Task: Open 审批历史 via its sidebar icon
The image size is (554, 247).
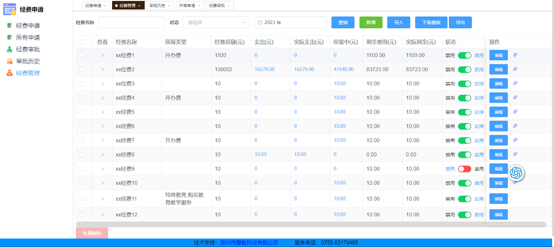Action: [x=9, y=61]
